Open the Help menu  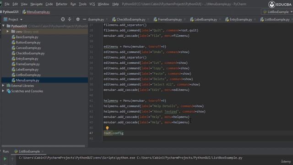click(115, 4)
